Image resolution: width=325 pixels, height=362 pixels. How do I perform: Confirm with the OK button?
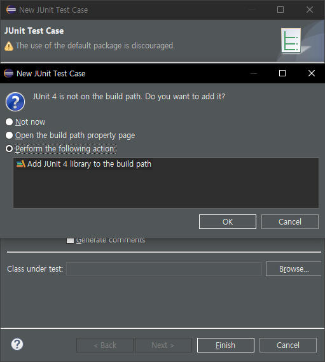coord(227,221)
